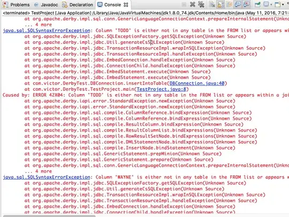Click the RowResultSetNode.bindExpressions line
The image size is (289, 217).
[141, 136]
